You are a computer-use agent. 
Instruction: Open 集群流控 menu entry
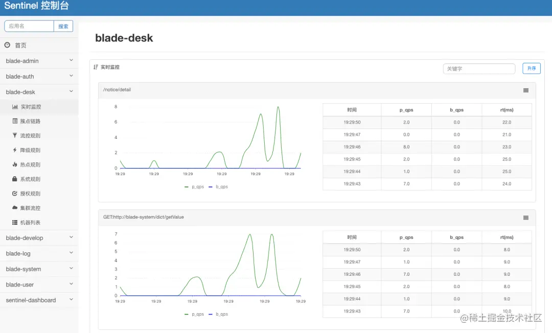[39, 208]
